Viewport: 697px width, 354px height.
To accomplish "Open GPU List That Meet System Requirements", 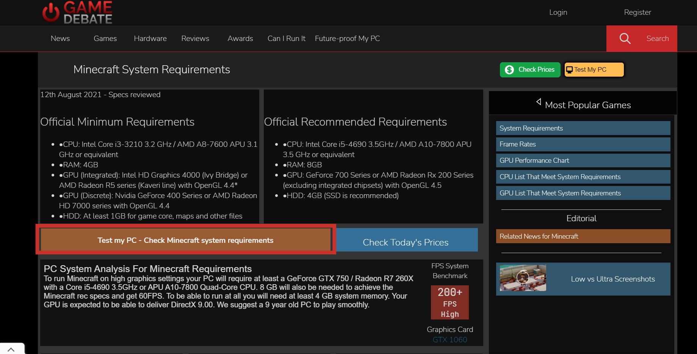I will coord(583,193).
